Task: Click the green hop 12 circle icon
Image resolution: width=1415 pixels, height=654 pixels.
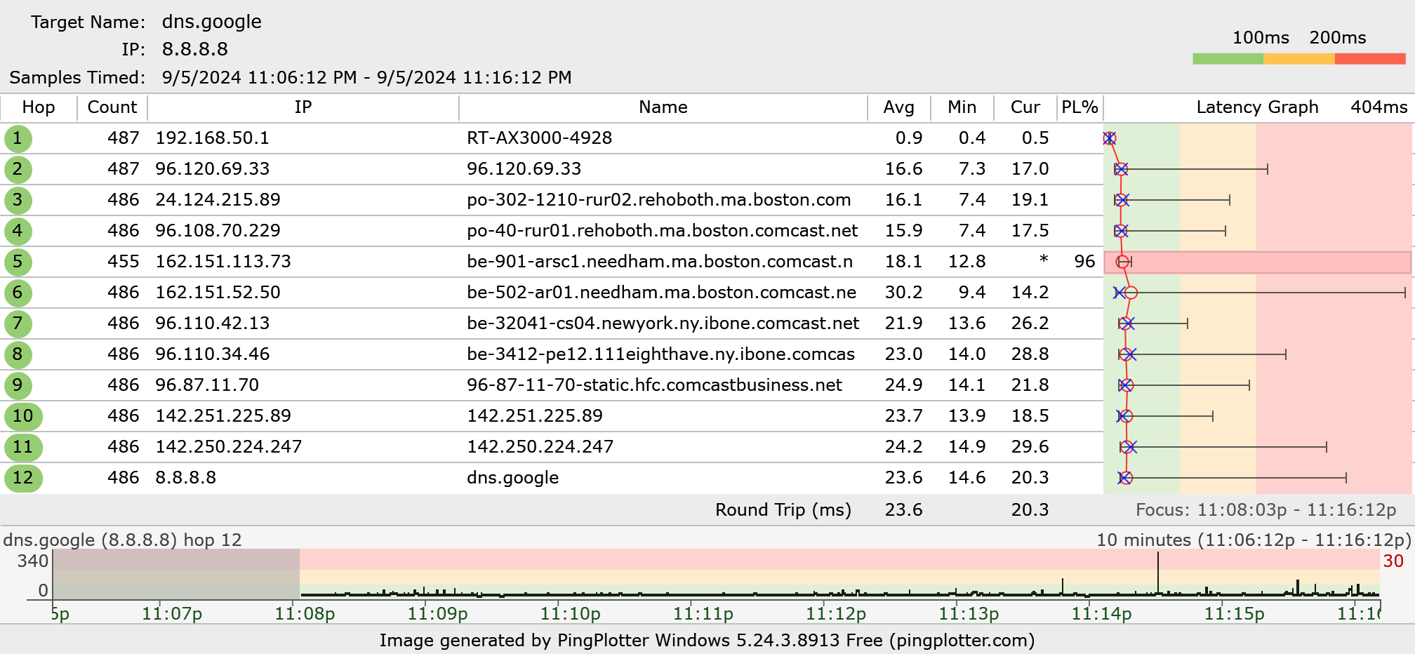Action: [23, 478]
